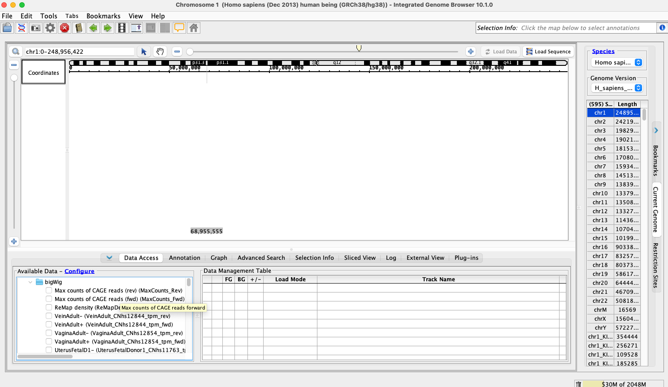
Task: Click the horizontal zoom slider handle
Action: click(190, 52)
